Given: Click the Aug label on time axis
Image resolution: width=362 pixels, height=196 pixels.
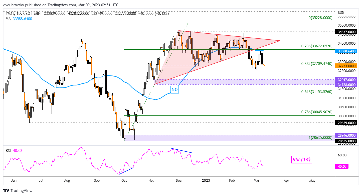Looking at the screenshot, I should (67, 180).
